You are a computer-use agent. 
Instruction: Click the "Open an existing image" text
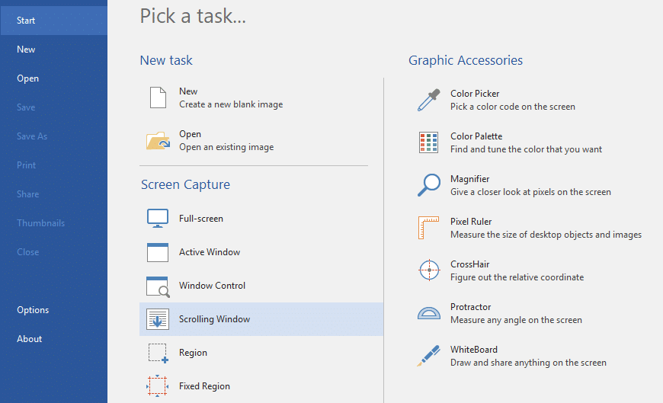point(226,147)
